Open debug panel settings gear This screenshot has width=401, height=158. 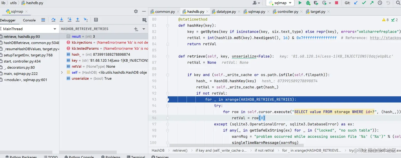tap(136, 11)
